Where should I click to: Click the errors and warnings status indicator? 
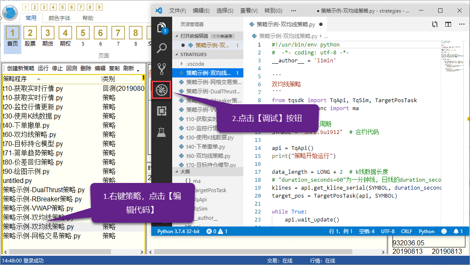[217, 231]
